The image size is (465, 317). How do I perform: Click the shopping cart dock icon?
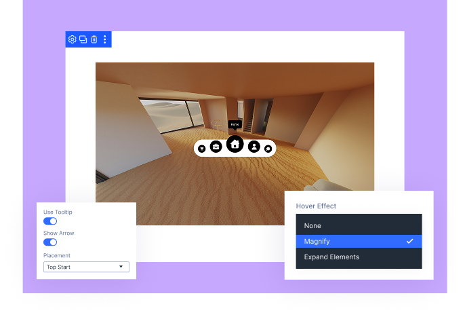pyautogui.click(x=202, y=149)
